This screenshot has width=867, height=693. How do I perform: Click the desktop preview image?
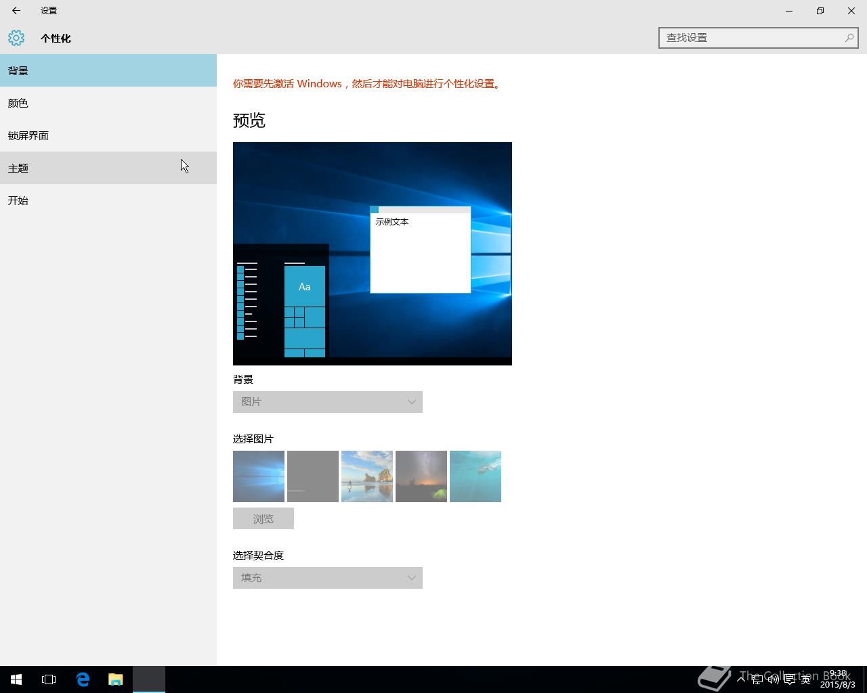373,254
